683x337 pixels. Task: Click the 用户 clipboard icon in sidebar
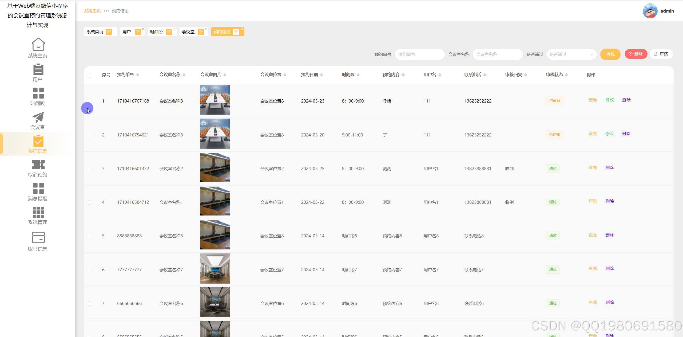[38, 69]
